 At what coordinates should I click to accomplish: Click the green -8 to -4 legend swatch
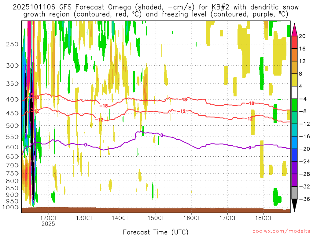[294, 105]
